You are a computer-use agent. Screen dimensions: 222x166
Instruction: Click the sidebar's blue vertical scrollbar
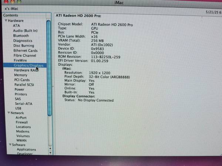coord(49,66)
